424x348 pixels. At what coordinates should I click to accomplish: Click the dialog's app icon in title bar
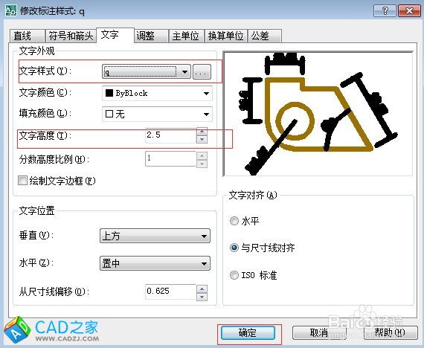[x=11, y=10]
